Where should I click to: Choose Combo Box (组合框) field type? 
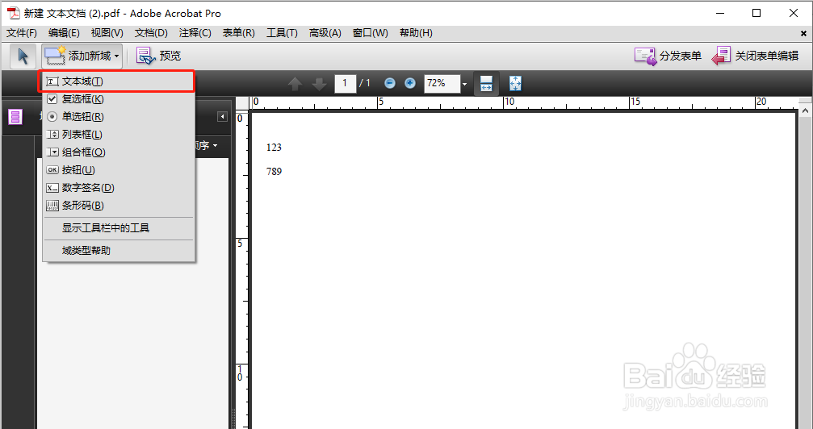119,152
